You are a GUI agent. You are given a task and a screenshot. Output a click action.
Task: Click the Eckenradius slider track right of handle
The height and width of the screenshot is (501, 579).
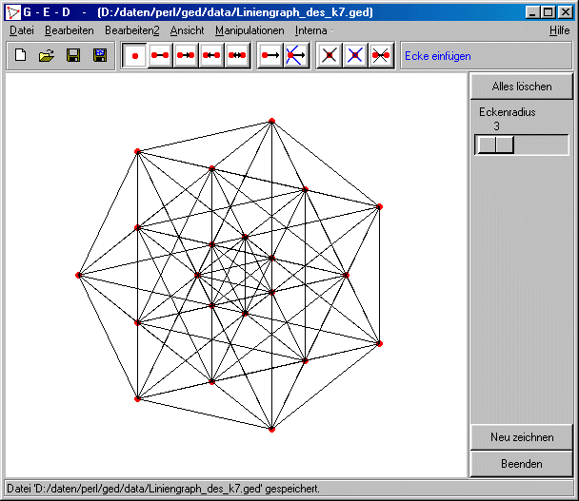pyautogui.click(x=541, y=145)
